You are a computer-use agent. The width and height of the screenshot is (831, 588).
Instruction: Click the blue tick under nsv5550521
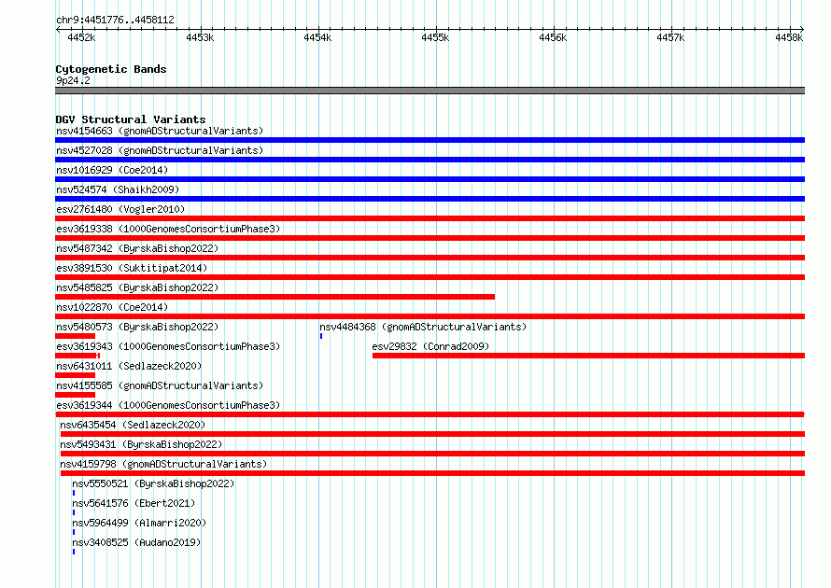(74, 493)
